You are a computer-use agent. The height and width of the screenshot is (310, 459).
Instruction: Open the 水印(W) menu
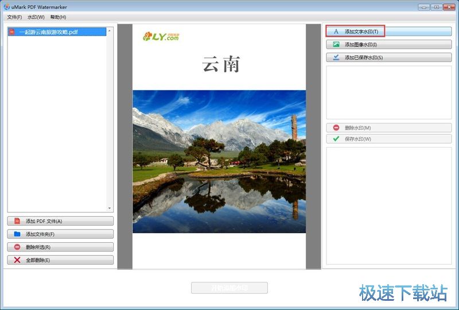[x=36, y=17]
